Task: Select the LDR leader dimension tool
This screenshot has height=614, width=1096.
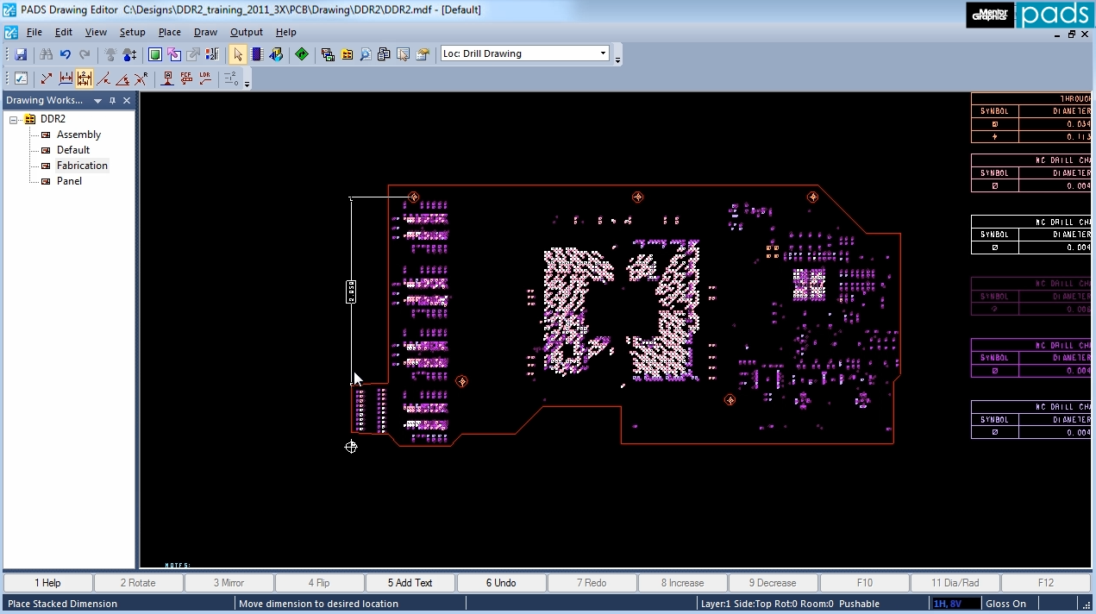Action: pos(205,78)
